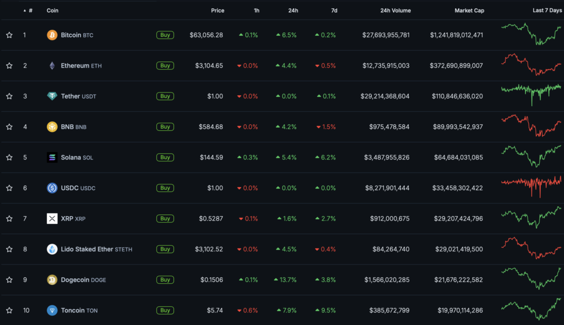Screen dimensions: 564x325
Task: Click the Toncoin logo icon
Action: coord(52,310)
